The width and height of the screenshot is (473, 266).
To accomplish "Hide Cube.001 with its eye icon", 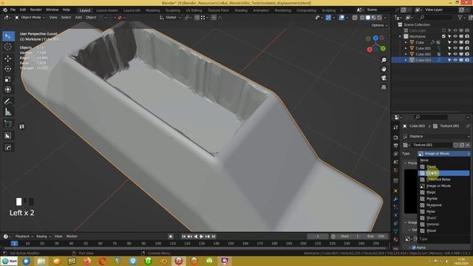I will (455, 48).
